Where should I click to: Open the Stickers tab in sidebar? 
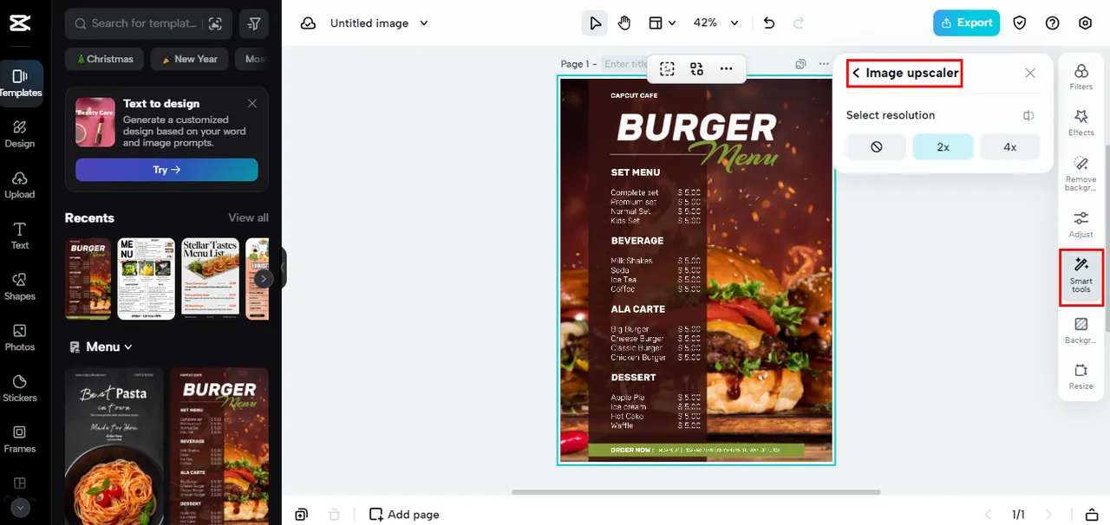click(x=20, y=387)
